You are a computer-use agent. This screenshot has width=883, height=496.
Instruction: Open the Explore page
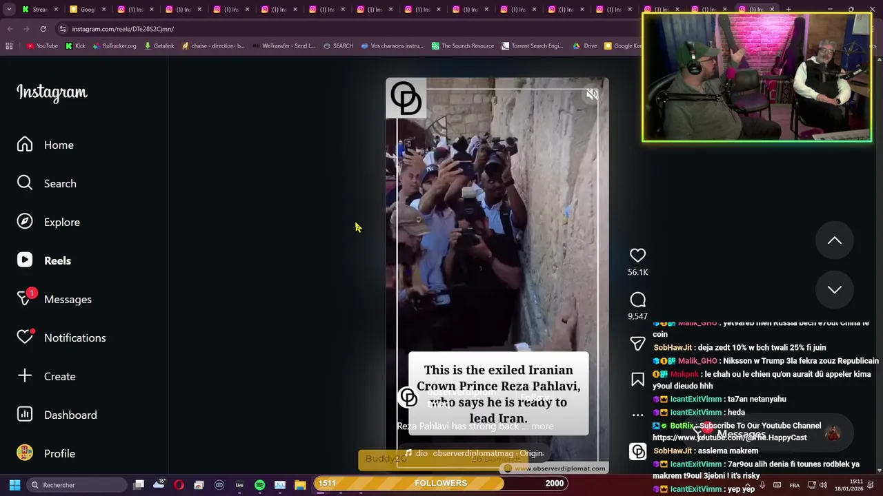point(62,222)
